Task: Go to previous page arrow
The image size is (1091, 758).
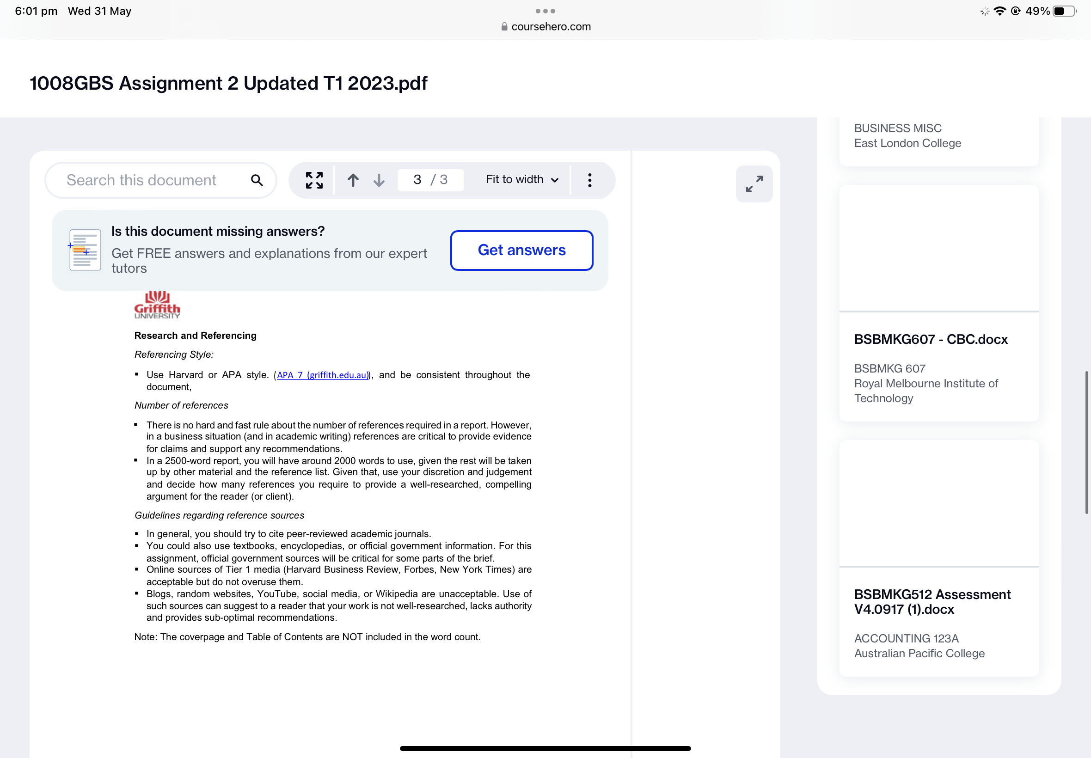Action: [x=353, y=180]
